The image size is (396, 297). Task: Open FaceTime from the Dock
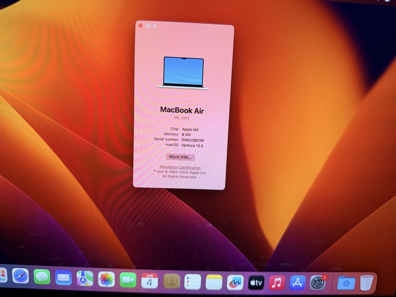pyautogui.click(x=128, y=280)
